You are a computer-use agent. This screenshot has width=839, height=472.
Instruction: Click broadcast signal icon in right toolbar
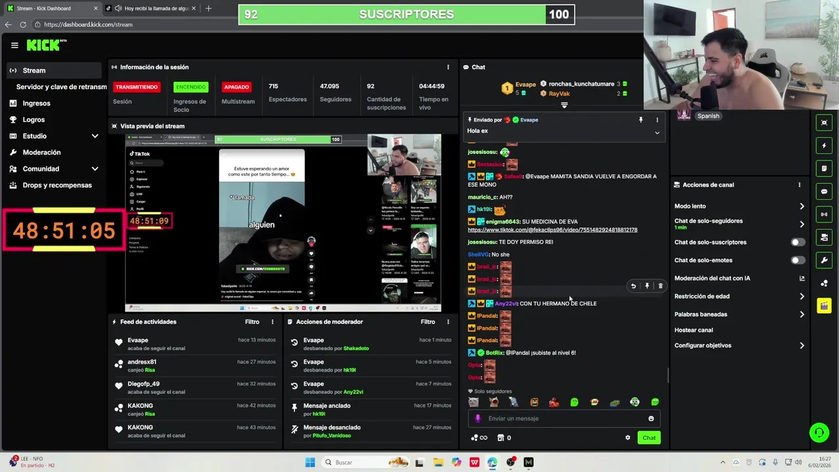pyautogui.click(x=824, y=214)
